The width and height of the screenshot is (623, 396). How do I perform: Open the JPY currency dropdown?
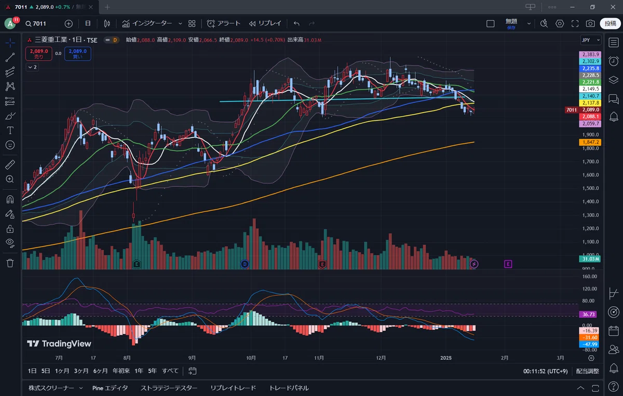coord(590,40)
